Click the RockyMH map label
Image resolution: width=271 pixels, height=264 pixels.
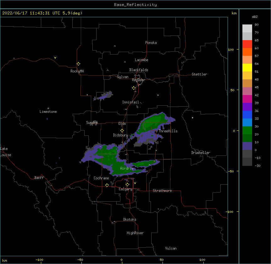point(77,71)
